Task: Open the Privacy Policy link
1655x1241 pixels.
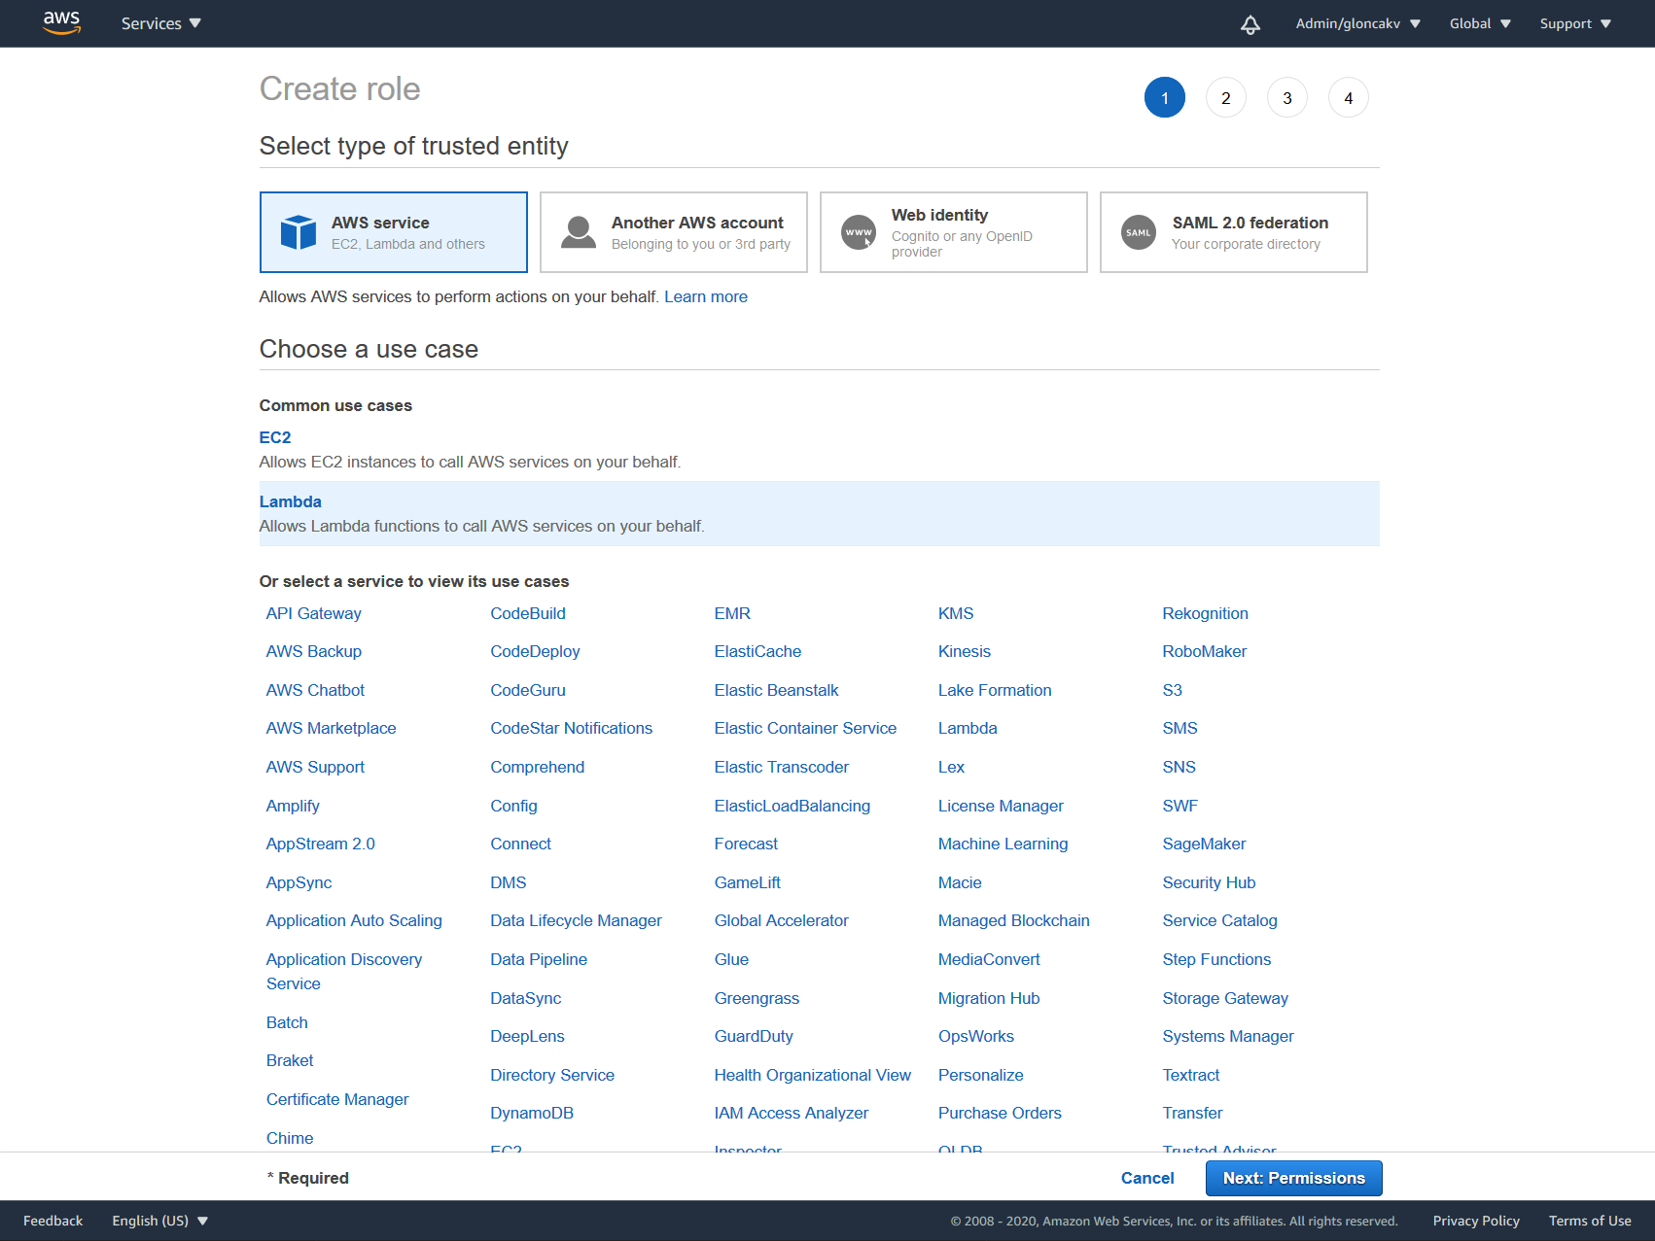Action: pyautogui.click(x=1476, y=1221)
